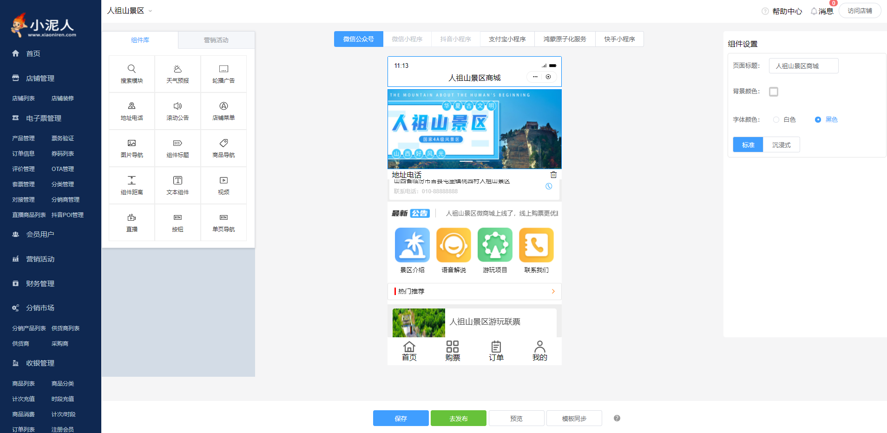
Task: Click the page title input field
Action: click(803, 66)
